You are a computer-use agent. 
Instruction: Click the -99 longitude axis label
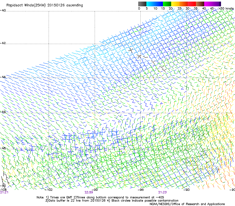[x=95, y=190]
